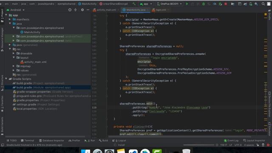The width and height of the screenshot is (272, 153).
Task: Open the Layout Inspector window
Action: (x=254, y=141)
